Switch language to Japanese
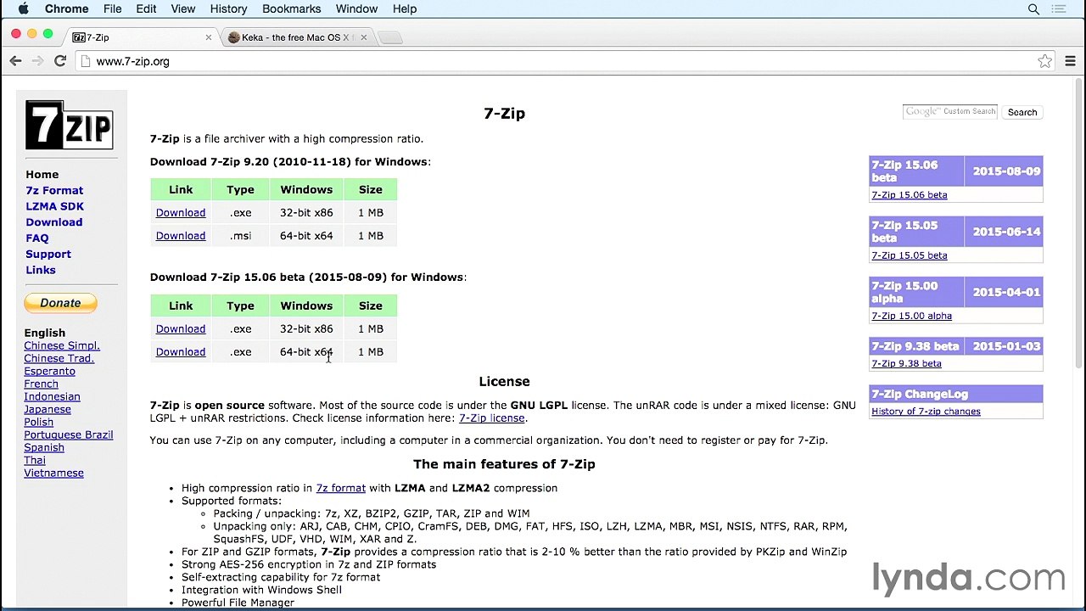1086x611 pixels. point(48,409)
